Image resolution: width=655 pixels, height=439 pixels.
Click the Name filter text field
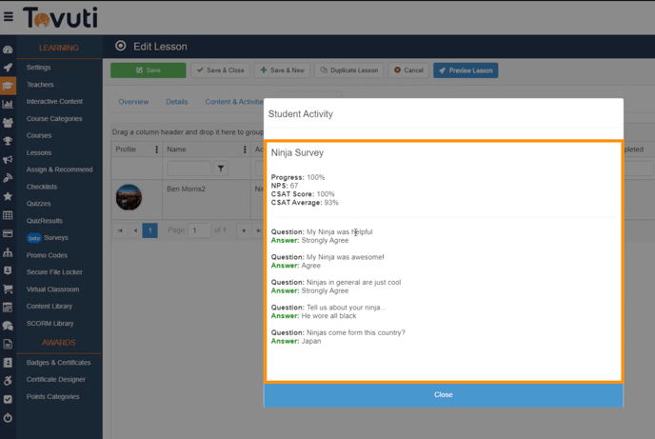click(x=188, y=169)
